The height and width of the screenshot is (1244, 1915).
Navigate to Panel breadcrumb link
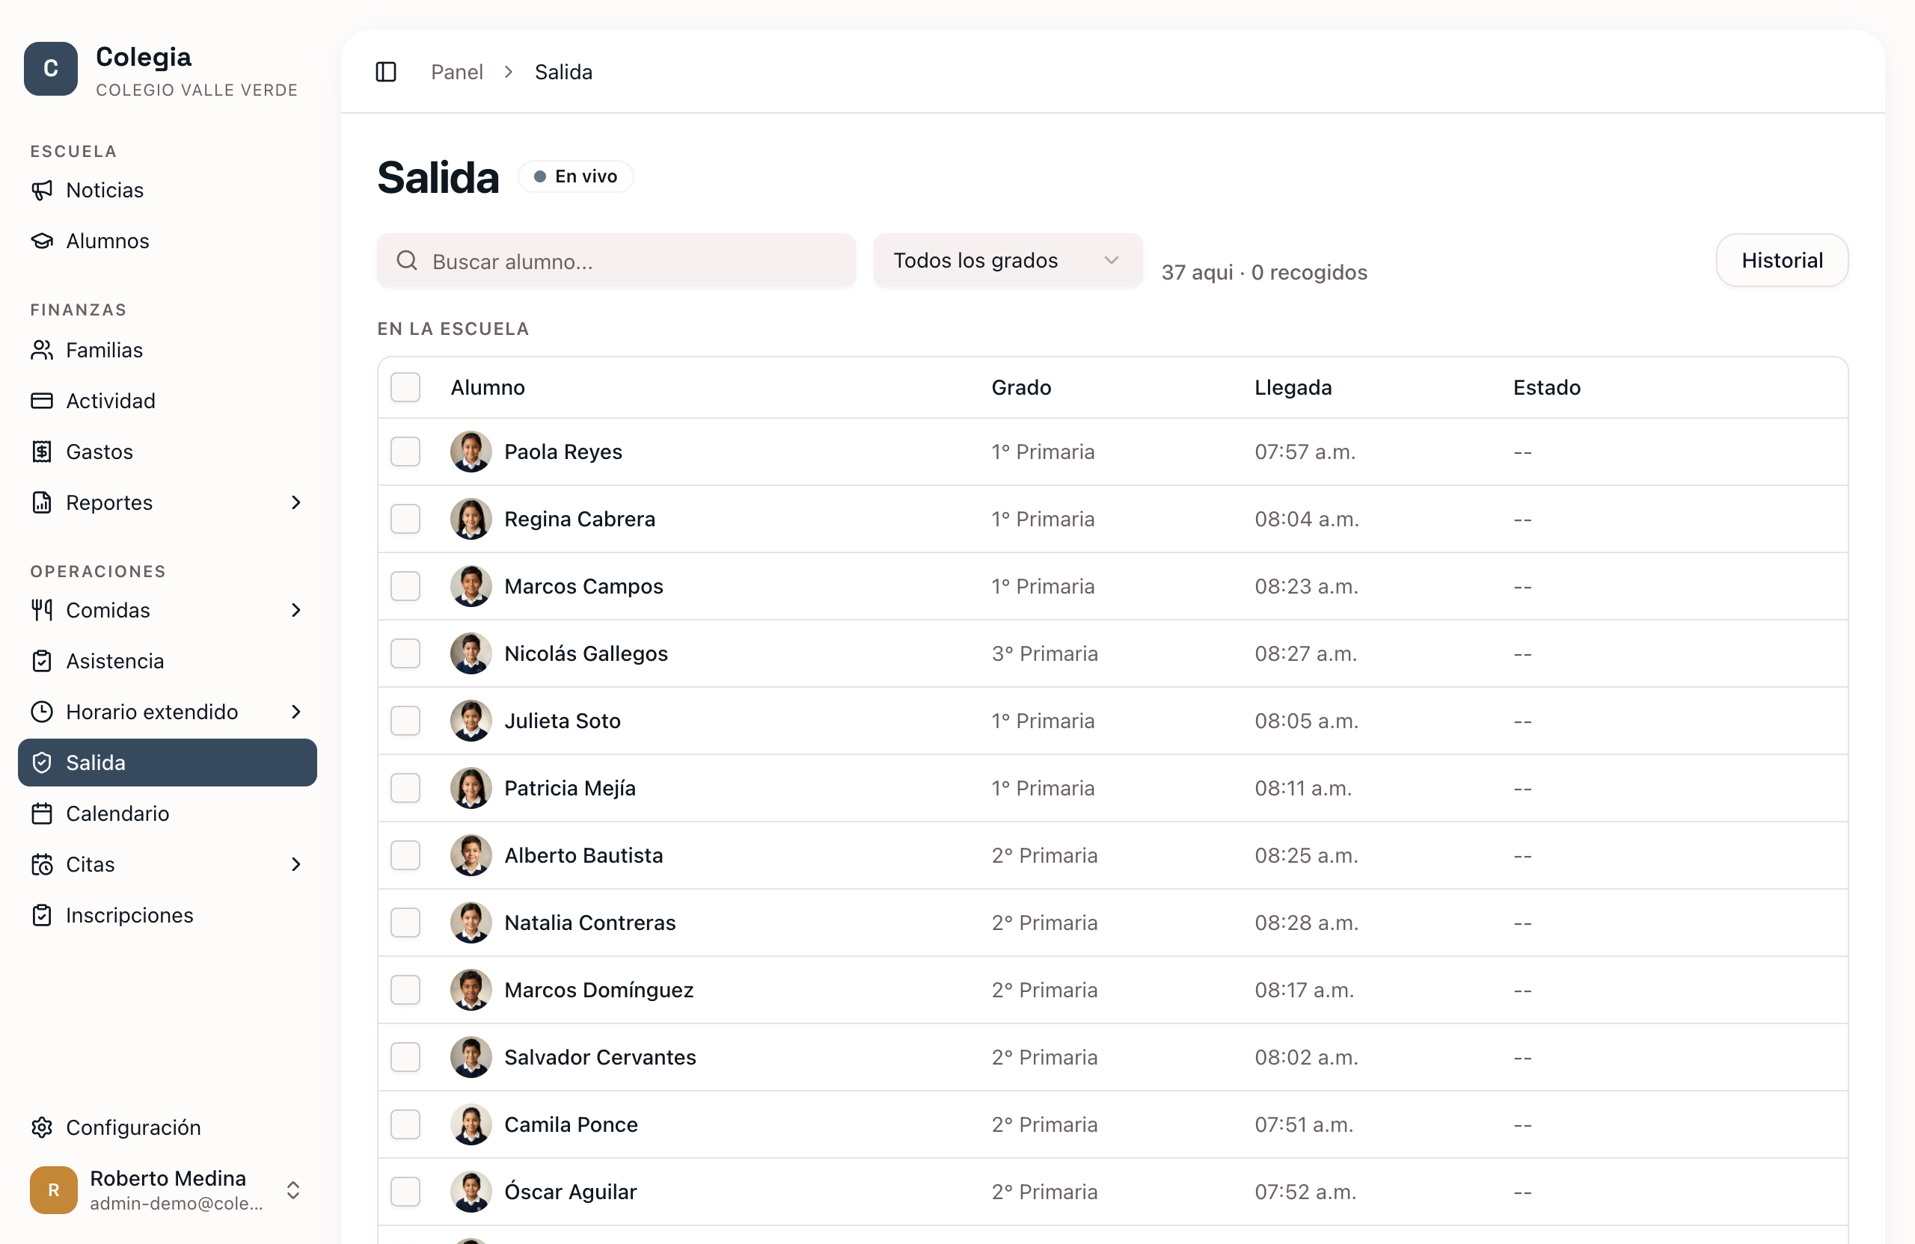tap(457, 72)
